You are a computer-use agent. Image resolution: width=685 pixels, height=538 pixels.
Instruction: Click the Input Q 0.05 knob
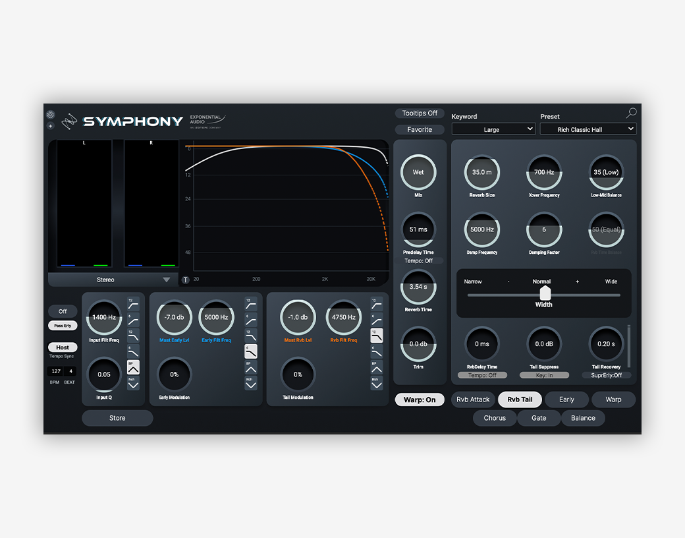(104, 374)
